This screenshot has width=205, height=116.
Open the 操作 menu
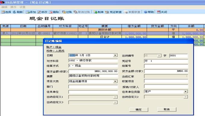click(13, 7)
